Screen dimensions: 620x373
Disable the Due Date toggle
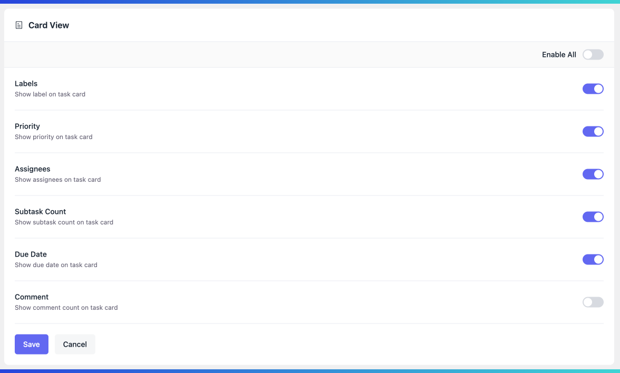(x=593, y=259)
